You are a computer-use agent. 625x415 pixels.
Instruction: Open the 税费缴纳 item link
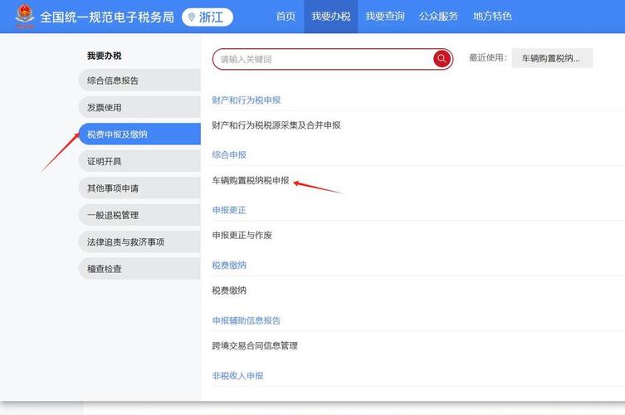click(x=229, y=290)
